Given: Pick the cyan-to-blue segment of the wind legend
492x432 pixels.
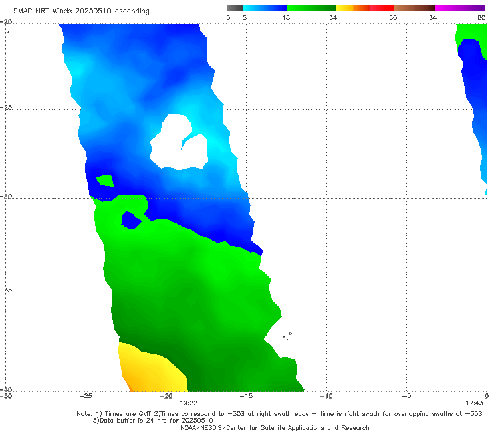Looking at the screenshot, I should coord(265,8).
